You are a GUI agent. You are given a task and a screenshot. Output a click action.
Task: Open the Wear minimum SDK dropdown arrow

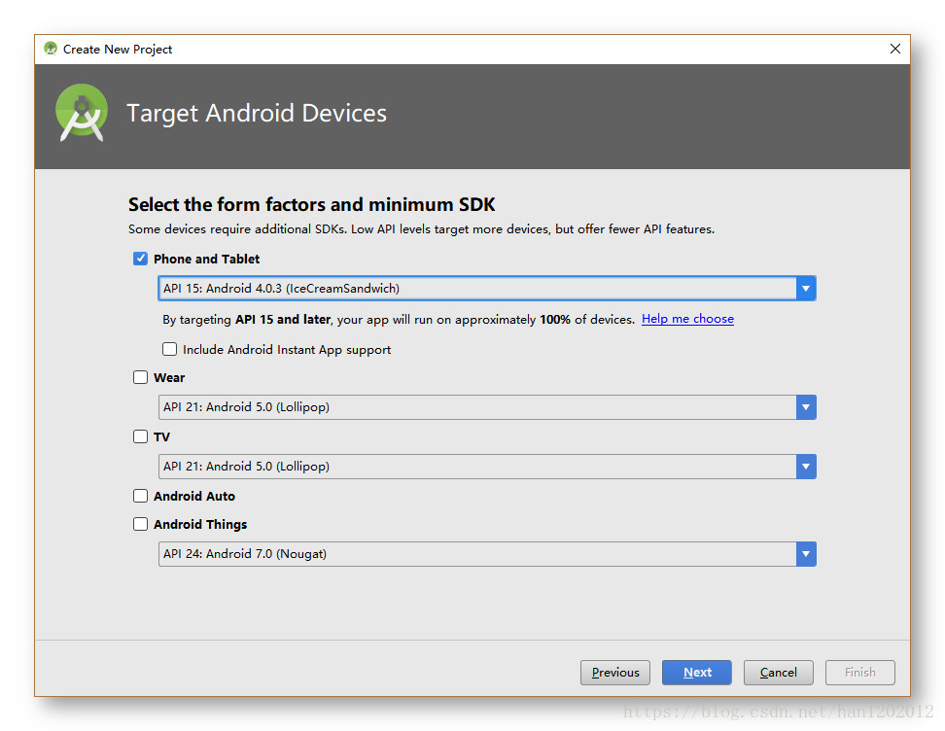coord(806,406)
